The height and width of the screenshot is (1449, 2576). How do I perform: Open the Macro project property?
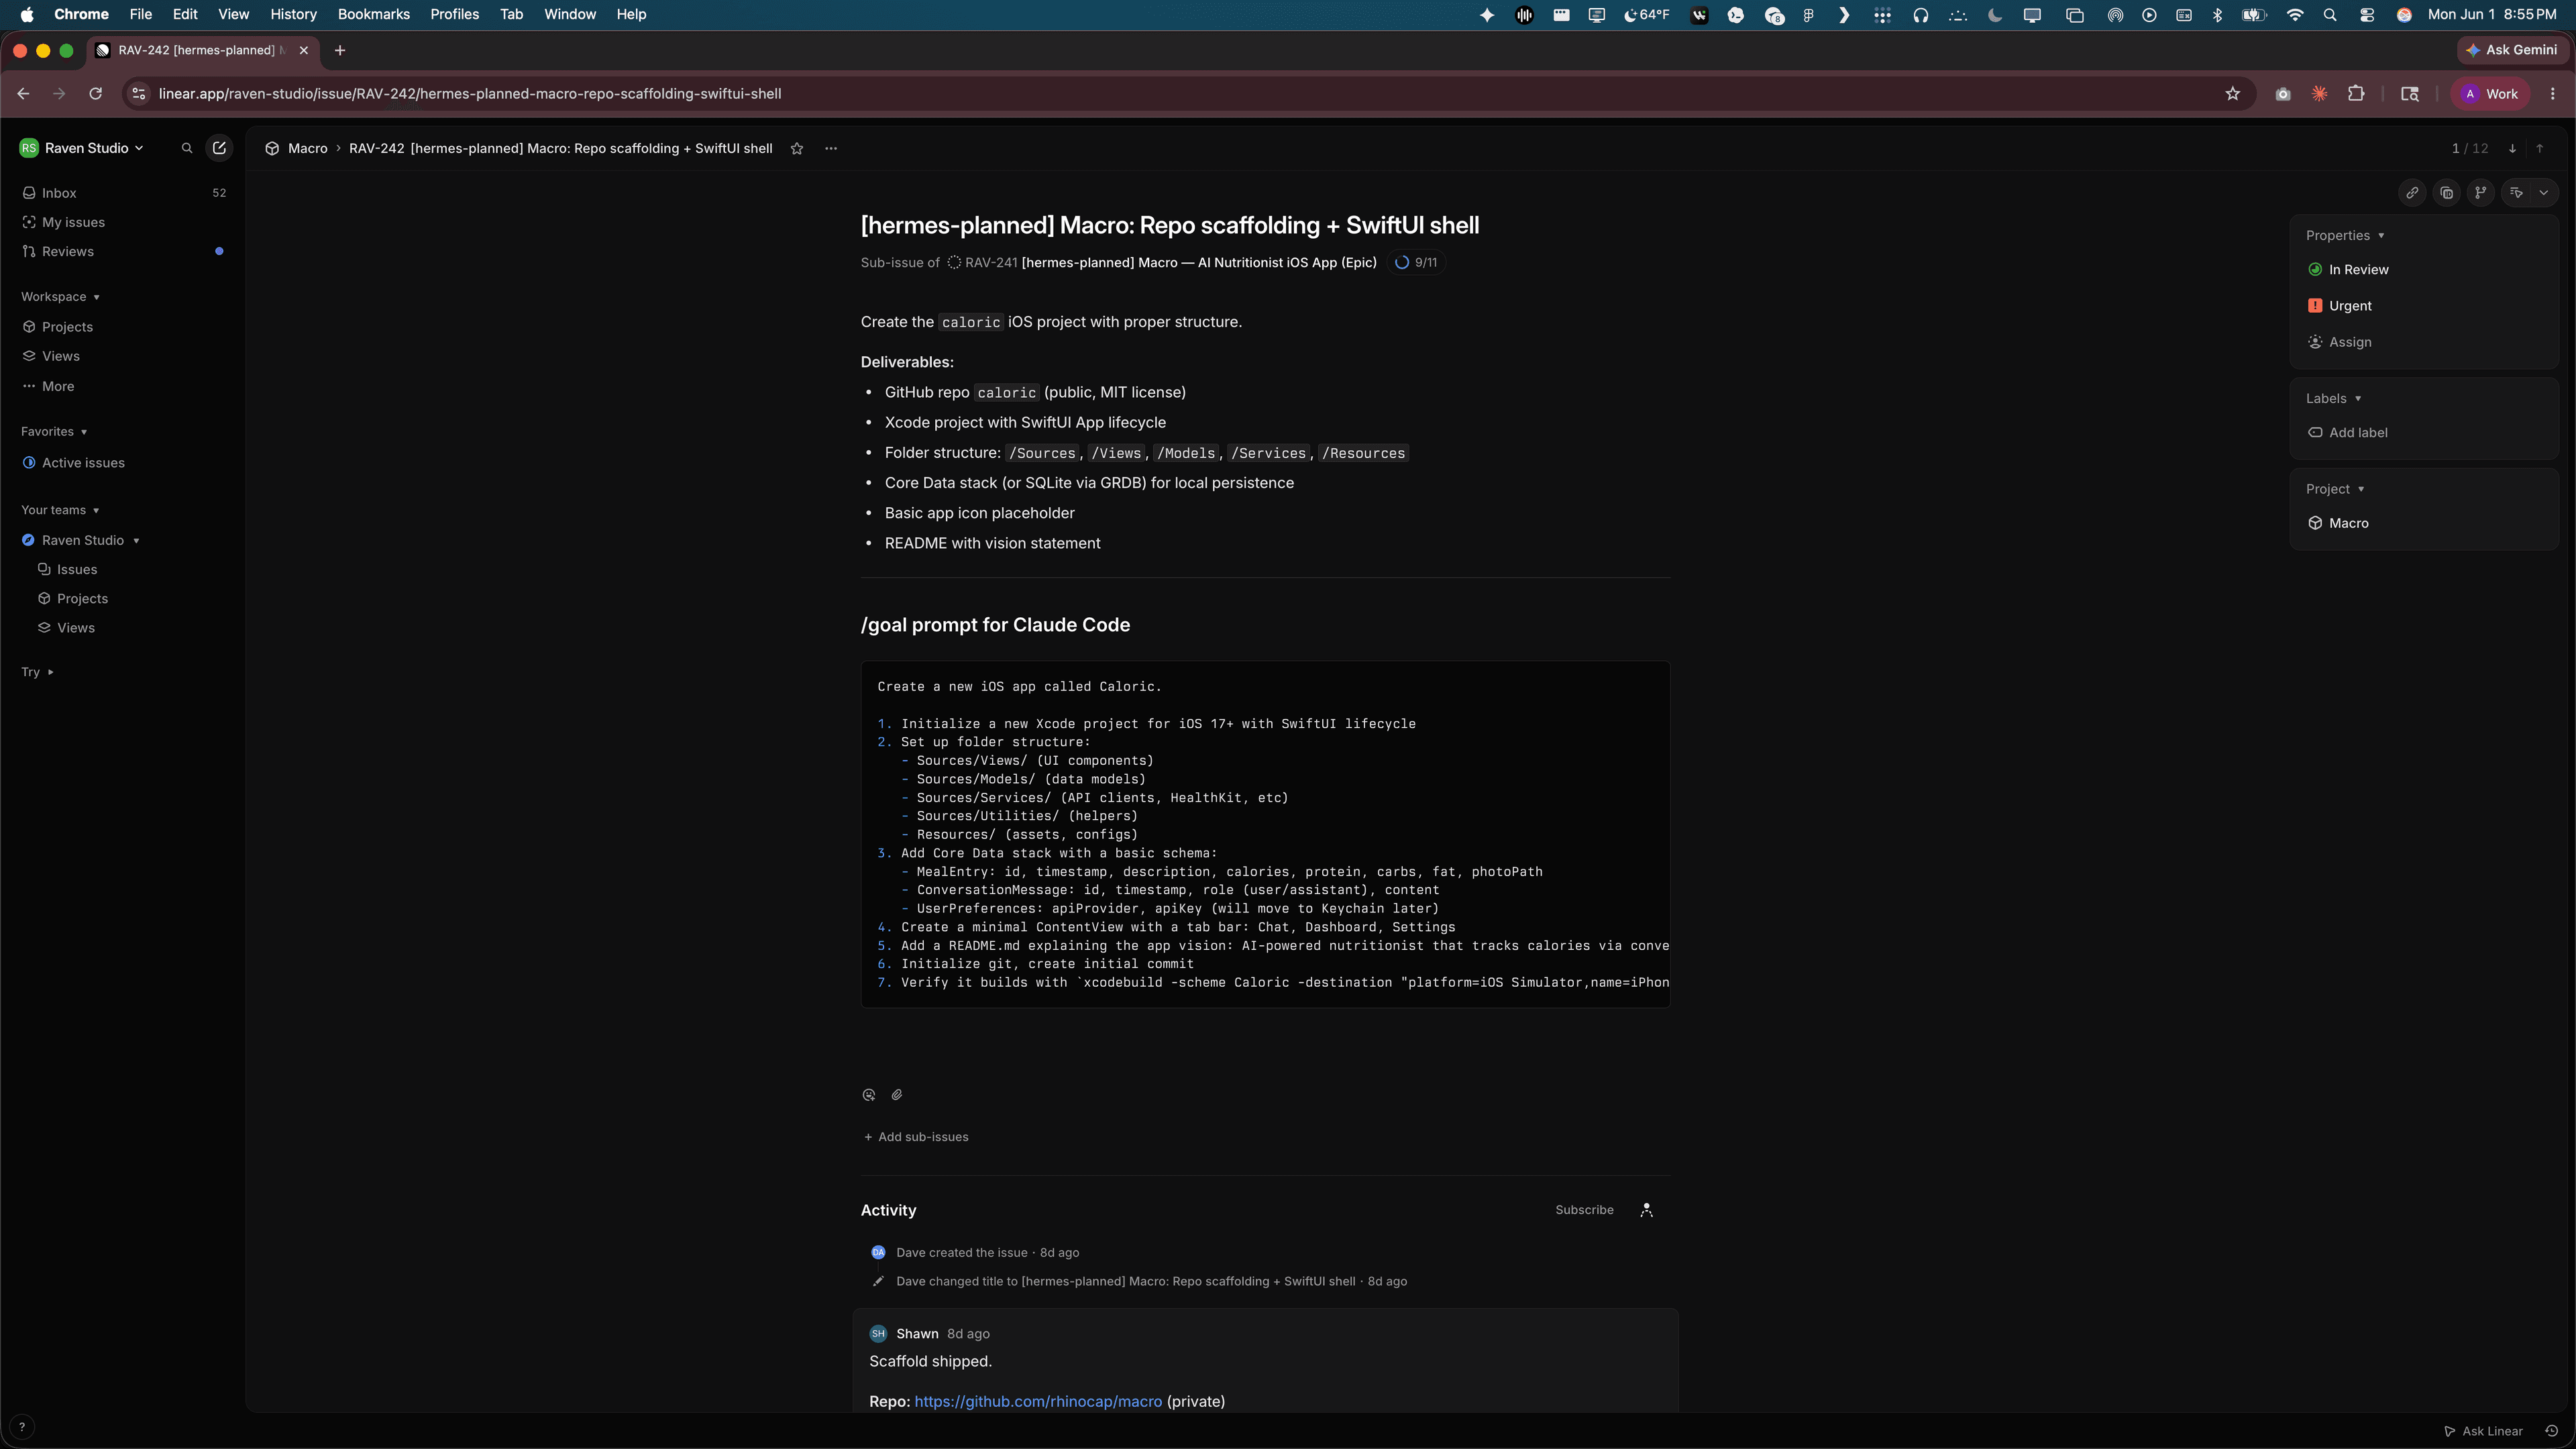coord(2338,523)
